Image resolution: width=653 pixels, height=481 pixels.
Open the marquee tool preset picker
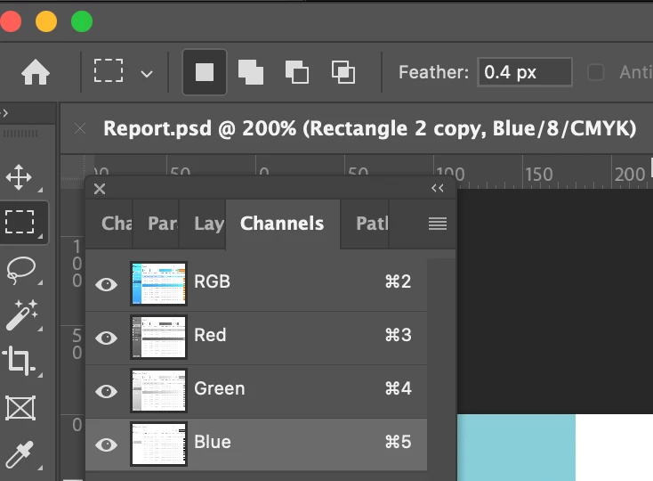point(147,74)
